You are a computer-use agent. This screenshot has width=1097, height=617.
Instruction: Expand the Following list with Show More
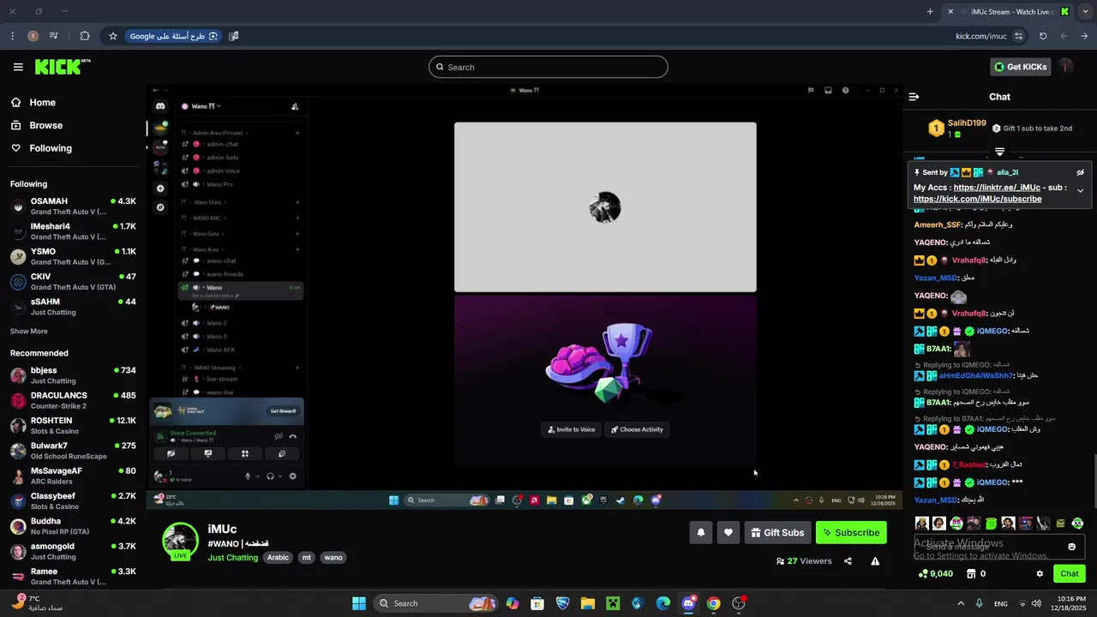tap(29, 332)
